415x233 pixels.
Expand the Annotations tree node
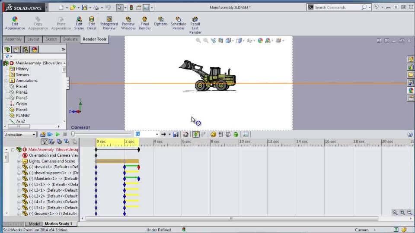coord(6,81)
